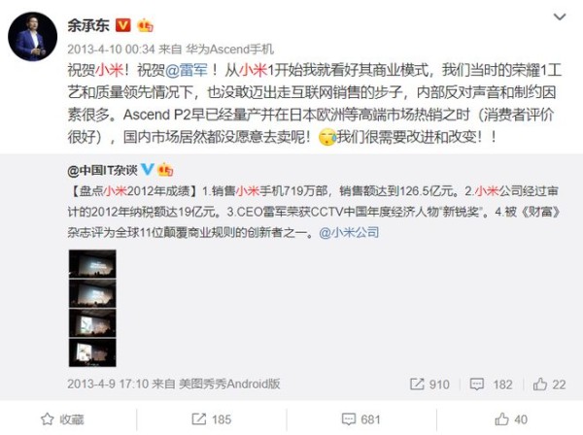Open the @雷军 mention link
Screen dimensions: 583x435
pyautogui.click(x=186, y=70)
